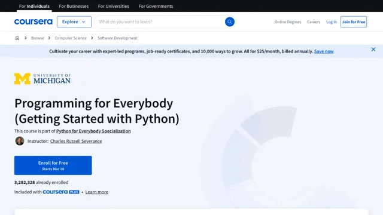The image size is (383, 215).
Task: Open the University of Michigan logo
Action: click(x=42, y=79)
